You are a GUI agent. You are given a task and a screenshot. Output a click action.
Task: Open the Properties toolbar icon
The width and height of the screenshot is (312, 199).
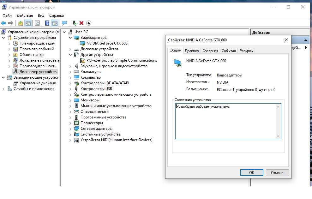pos(37,23)
